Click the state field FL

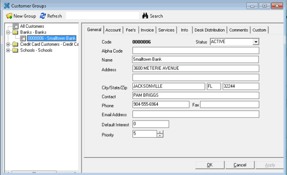214,86
